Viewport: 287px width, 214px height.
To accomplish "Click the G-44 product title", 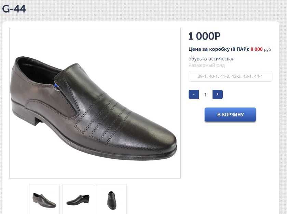I will tap(14, 9).
